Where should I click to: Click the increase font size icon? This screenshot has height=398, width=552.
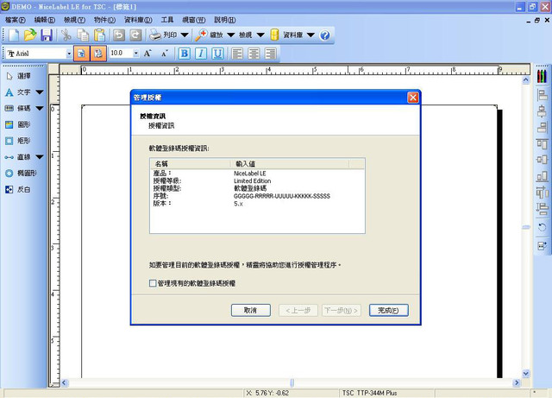[x=147, y=54]
